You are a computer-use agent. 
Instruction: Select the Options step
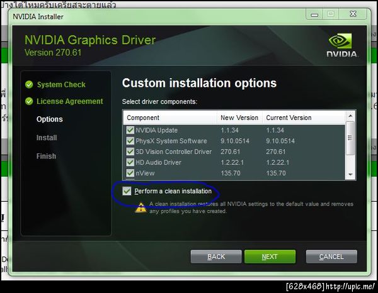[x=49, y=119]
